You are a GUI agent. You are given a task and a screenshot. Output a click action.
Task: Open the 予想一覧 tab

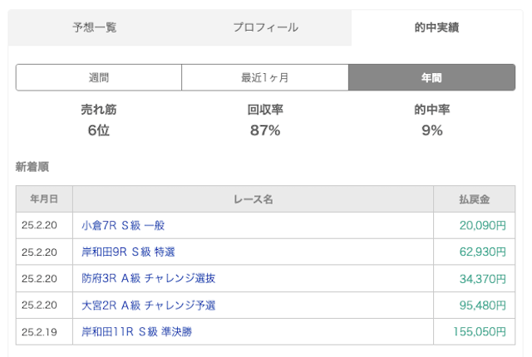coord(94,27)
